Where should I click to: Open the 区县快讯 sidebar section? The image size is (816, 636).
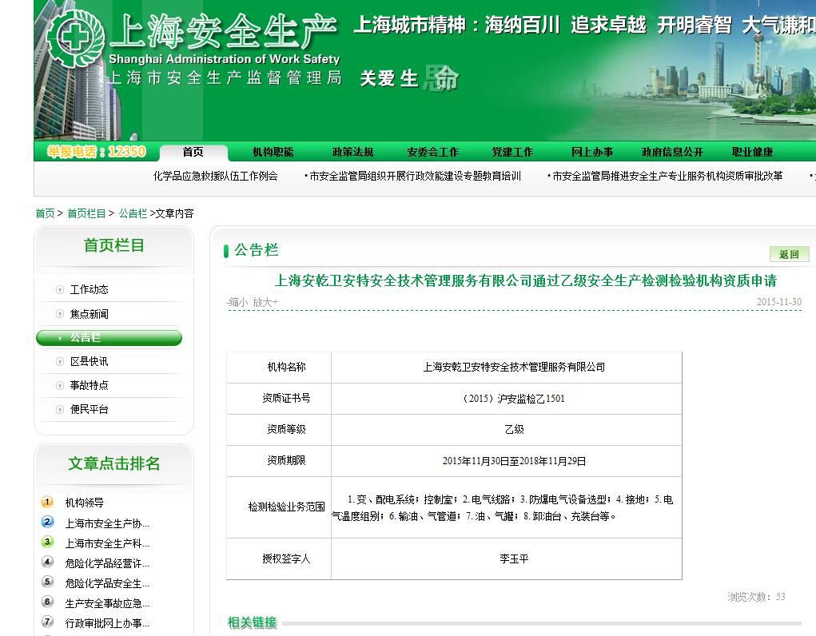click(89, 362)
